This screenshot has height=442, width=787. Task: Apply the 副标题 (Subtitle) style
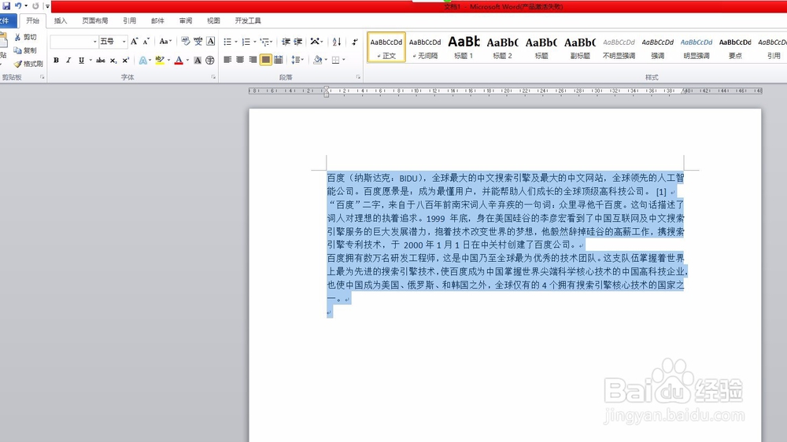click(x=580, y=48)
